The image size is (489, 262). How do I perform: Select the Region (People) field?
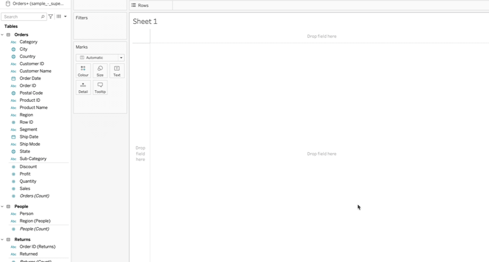point(35,221)
